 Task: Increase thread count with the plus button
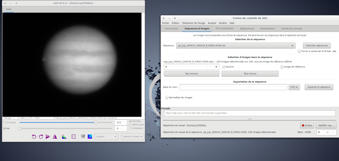pos(333,132)
